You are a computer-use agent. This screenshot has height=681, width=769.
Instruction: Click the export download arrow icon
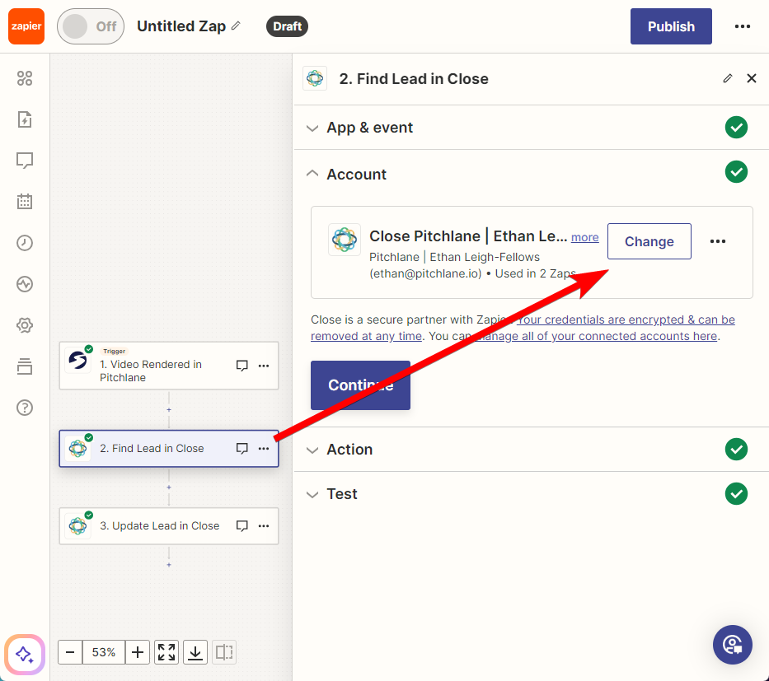[195, 652]
